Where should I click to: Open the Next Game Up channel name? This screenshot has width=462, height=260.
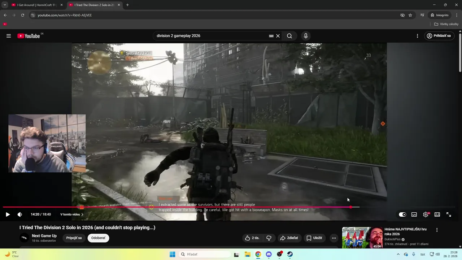click(44, 236)
